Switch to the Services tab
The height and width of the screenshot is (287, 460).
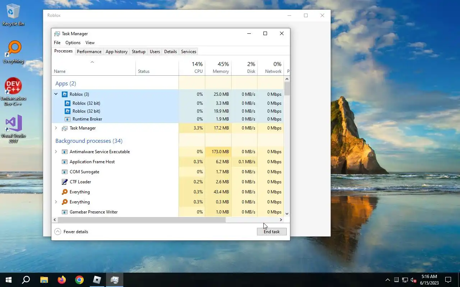(x=189, y=52)
